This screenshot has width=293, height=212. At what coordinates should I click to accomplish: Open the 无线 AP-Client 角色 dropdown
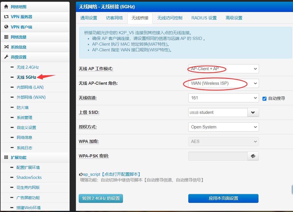click(223, 83)
